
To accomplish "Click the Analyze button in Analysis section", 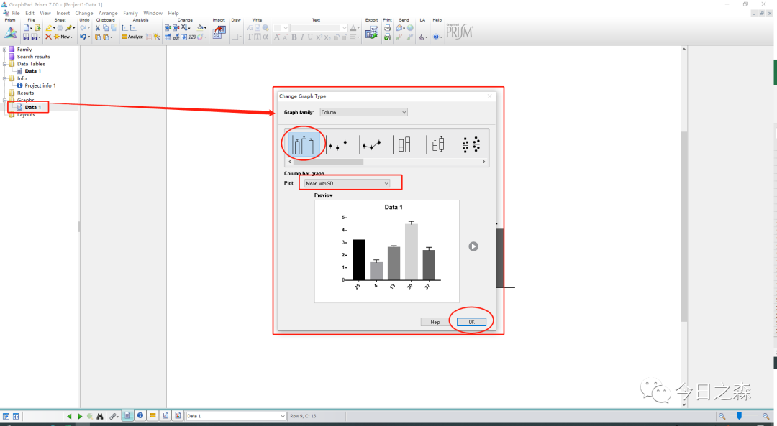I will click(132, 37).
